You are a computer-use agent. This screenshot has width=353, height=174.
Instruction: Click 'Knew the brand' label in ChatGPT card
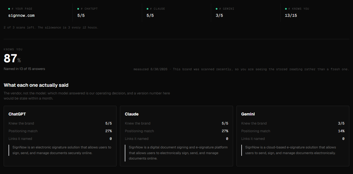pyautogui.click(x=21, y=123)
